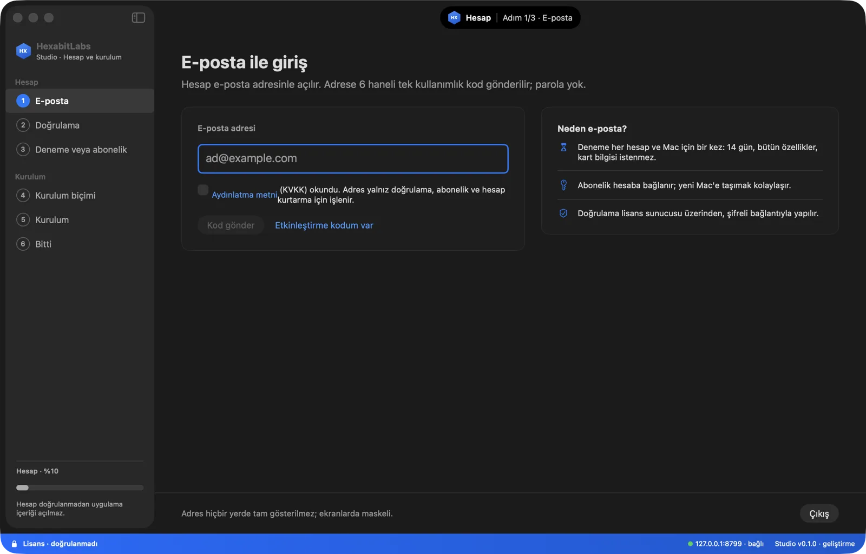Viewport: 866px width, 554px height.
Task: Click the green connection status dot
Action: pyautogui.click(x=690, y=544)
